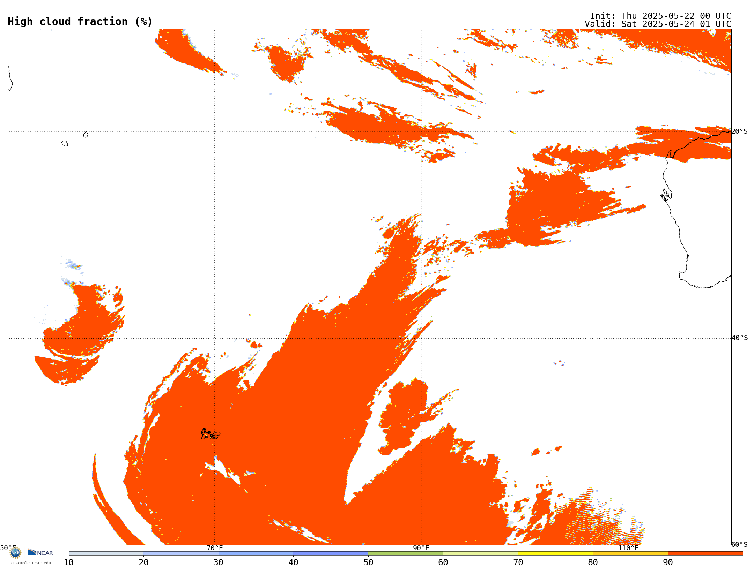Click the '110°E' longitude label

[x=628, y=548]
